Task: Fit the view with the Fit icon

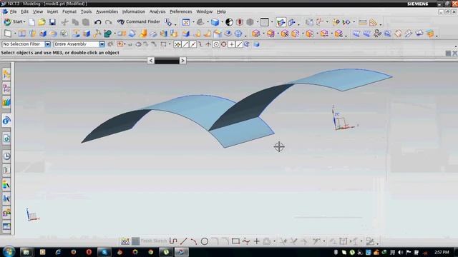Action: click(x=186, y=22)
